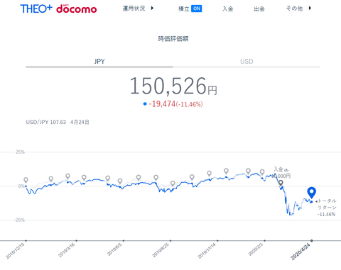
Task: Click the large blue current-date pin marker
Action: click(x=311, y=193)
